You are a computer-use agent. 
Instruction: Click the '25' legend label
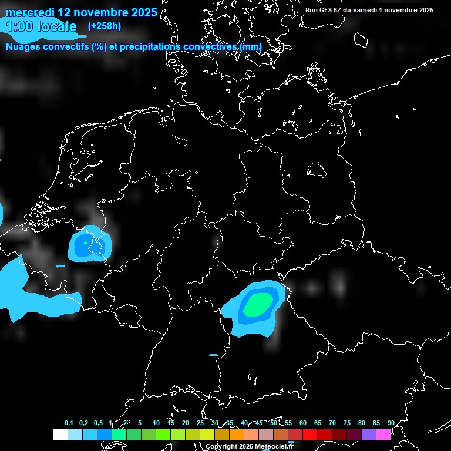tap(200, 423)
